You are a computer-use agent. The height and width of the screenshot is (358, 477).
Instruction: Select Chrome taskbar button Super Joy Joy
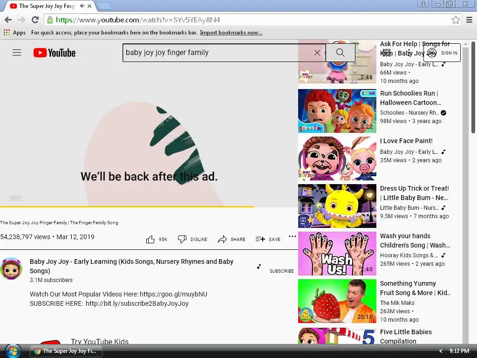tap(66, 351)
